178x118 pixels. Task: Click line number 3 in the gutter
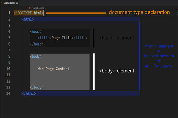[x=9, y=25]
